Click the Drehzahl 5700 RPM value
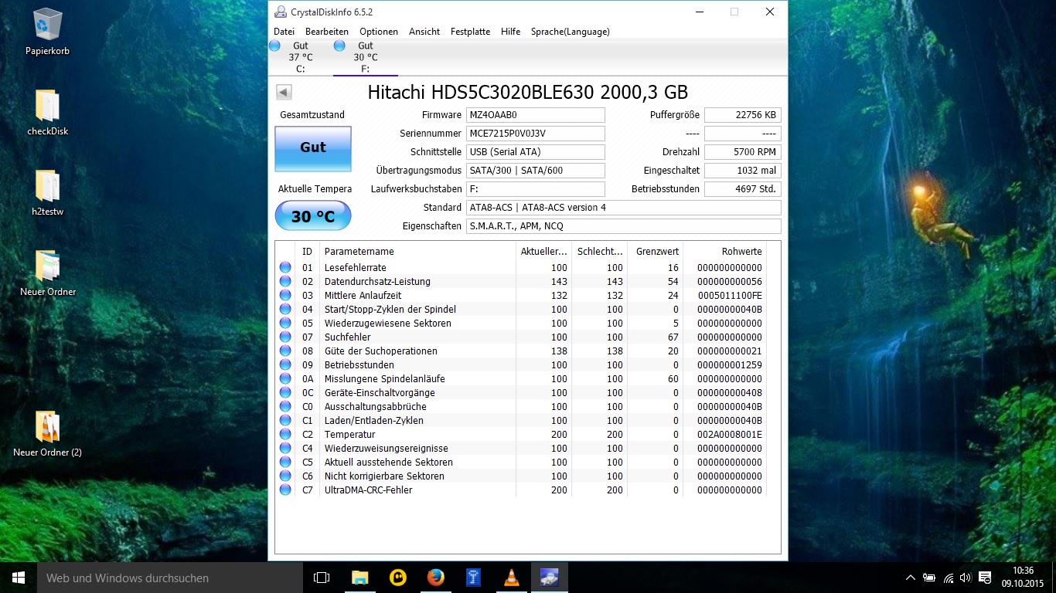This screenshot has height=593, width=1056. coord(743,152)
